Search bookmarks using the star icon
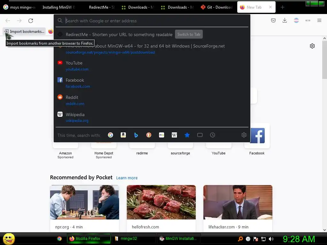 tap(187, 135)
